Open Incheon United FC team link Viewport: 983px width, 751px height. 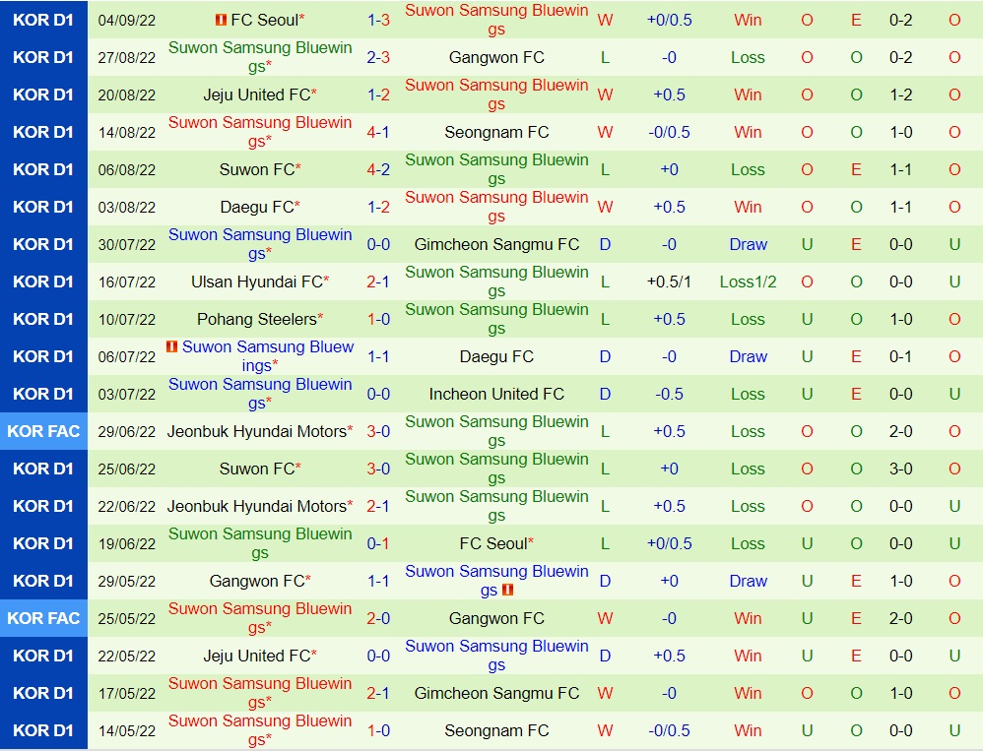pyautogui.click(x=496, y=394)
